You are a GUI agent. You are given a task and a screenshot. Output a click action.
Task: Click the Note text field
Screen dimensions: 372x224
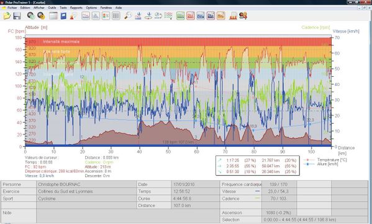[x=128, y=216]
